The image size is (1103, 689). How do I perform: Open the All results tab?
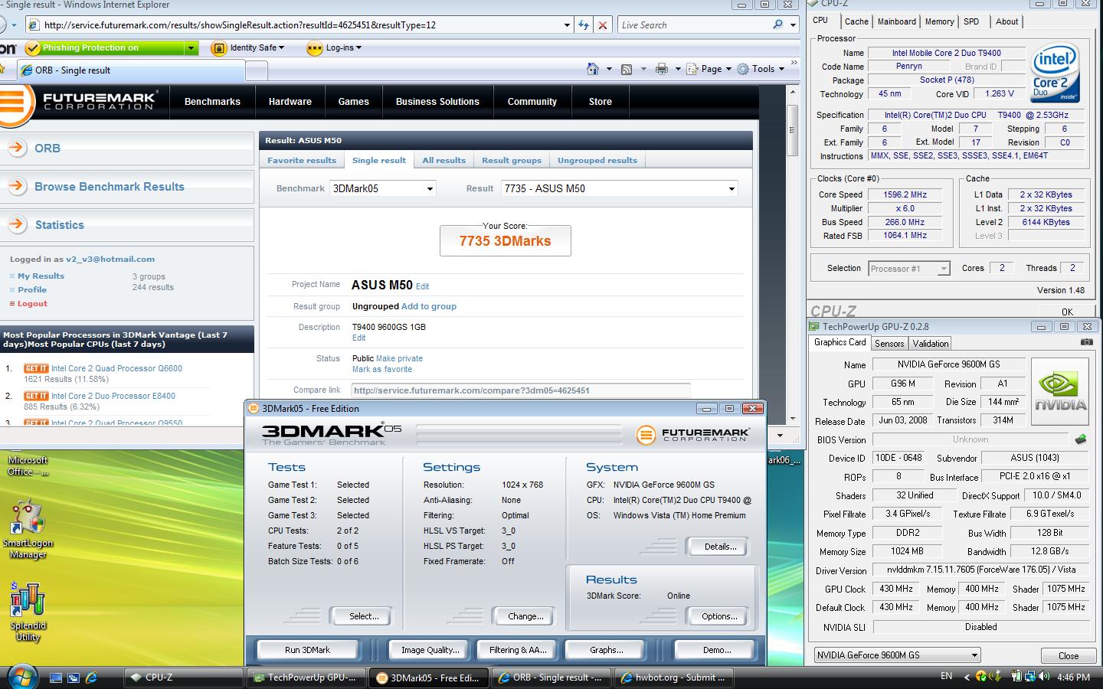(444, 160)
